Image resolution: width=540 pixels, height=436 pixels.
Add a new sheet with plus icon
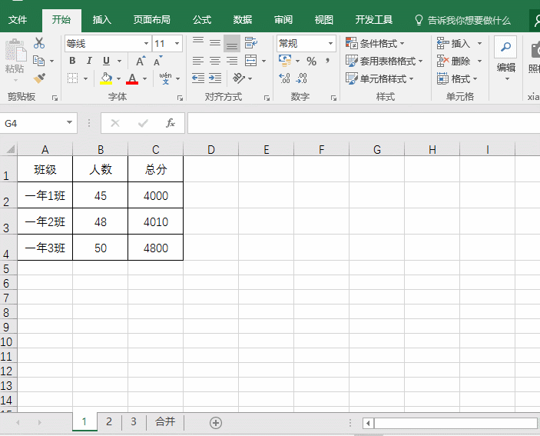216,423
